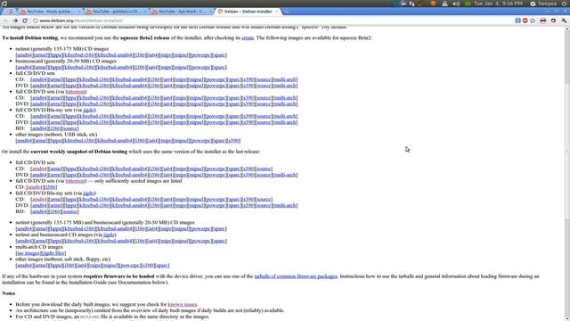Open amd64 in netinst and businesscard via jigdo row
Screen dimensions: 570x321
click(x=24, y=241)
